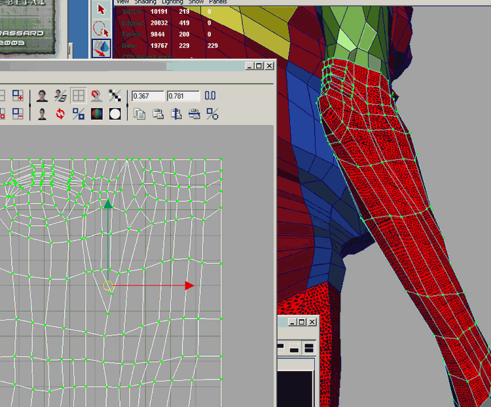
Task: Click the U coordinate field 0.367
Action: [x=147, y=96]
